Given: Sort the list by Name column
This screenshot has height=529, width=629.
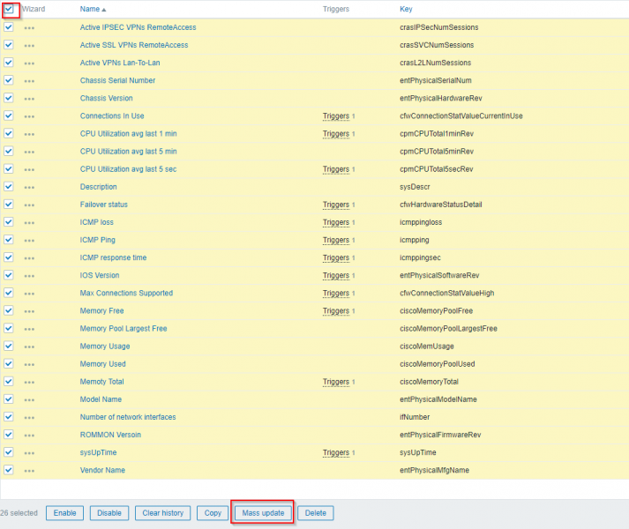Looking at the screenshot, I should (x=93, y=9).
